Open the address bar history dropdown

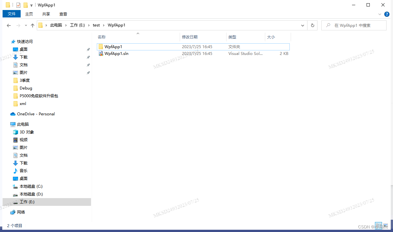point(302,25)
